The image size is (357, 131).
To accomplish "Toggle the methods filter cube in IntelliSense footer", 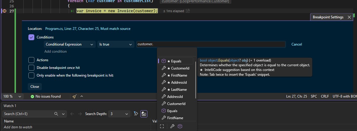I will [x=180, y=126].
